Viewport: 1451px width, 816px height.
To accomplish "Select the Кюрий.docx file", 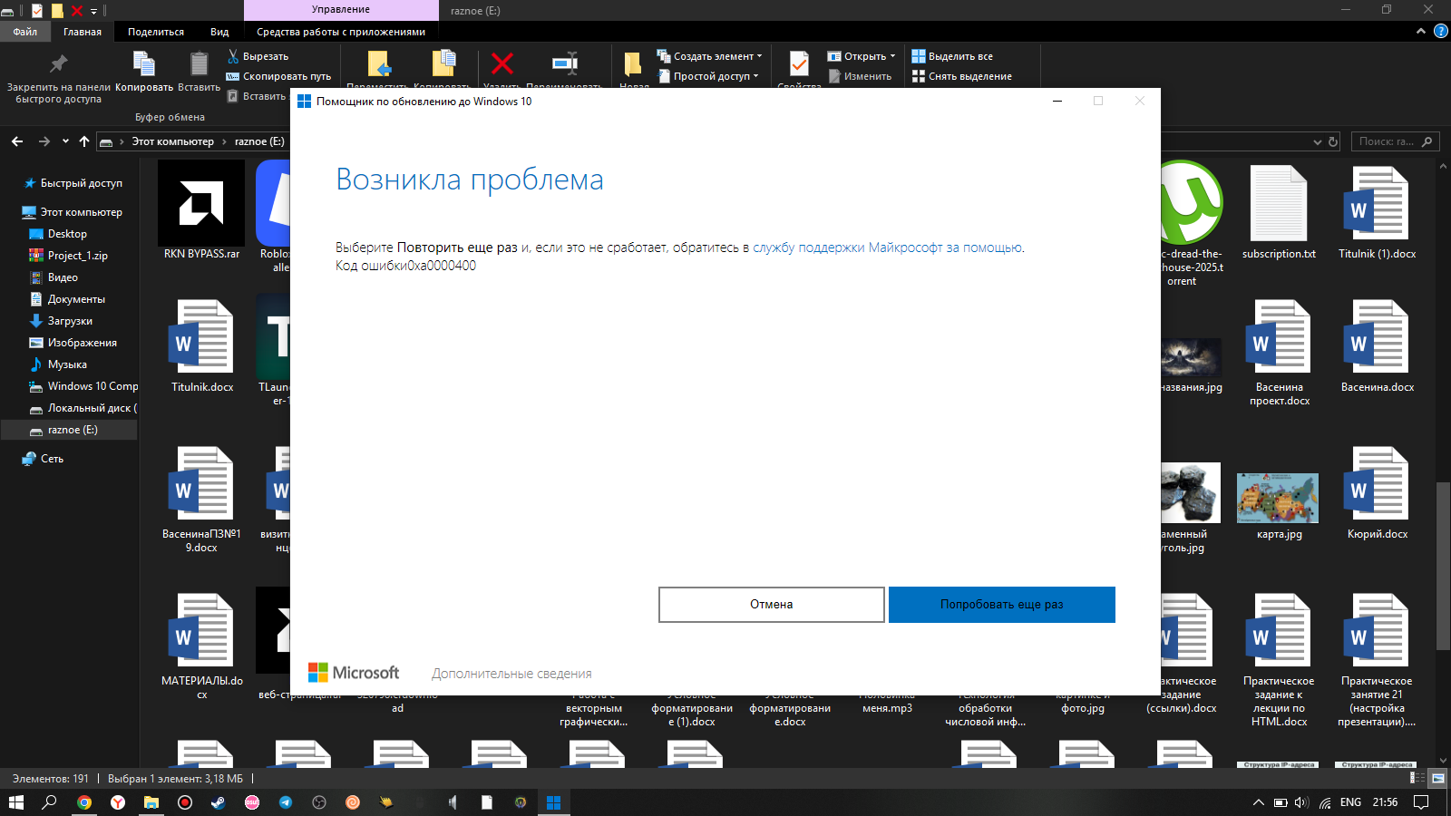I will point(1378,494).
